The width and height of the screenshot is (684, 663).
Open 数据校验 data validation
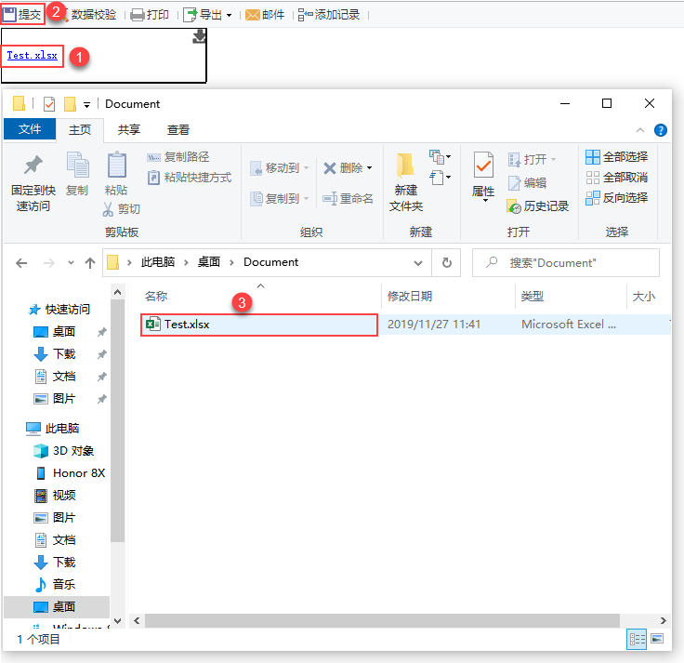tap(93, 15)
